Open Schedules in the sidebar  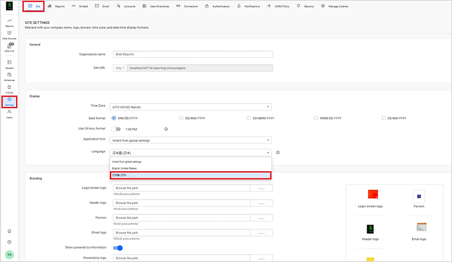(x=9, y=77)
